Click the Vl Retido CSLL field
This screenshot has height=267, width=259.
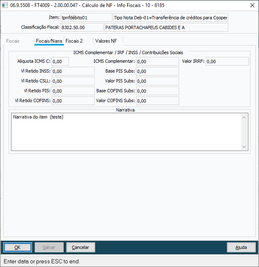(73, 81)
